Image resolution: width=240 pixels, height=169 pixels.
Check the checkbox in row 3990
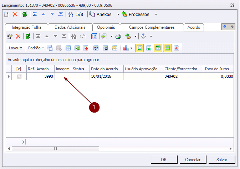(x=19, y=76)
